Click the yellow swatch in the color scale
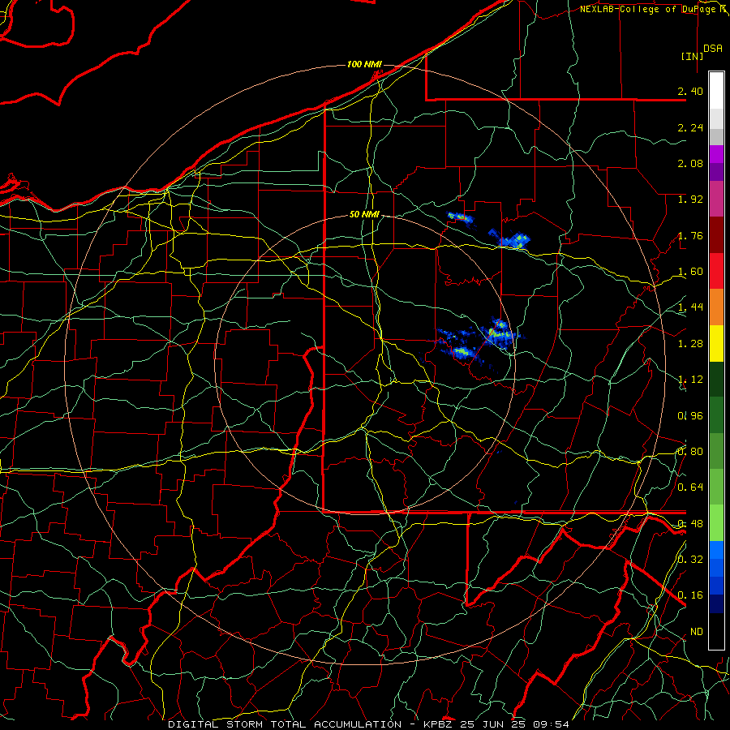Viewport: 730px width, 730px height. (716, 343)
